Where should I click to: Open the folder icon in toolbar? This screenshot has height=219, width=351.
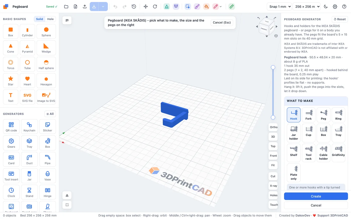point(66,7)
